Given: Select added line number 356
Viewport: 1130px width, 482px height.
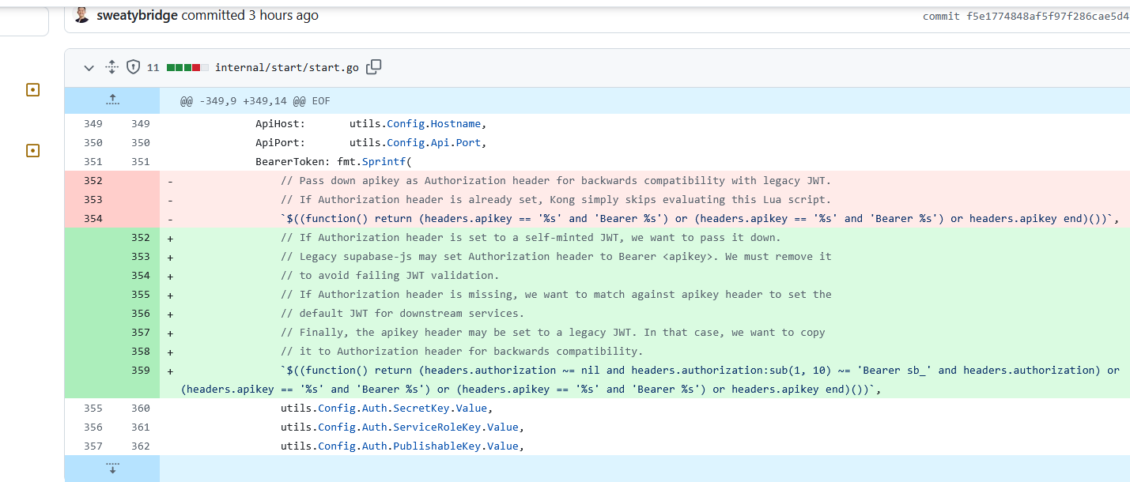Looking at the screenshot, I should click(x=140, y=313).
